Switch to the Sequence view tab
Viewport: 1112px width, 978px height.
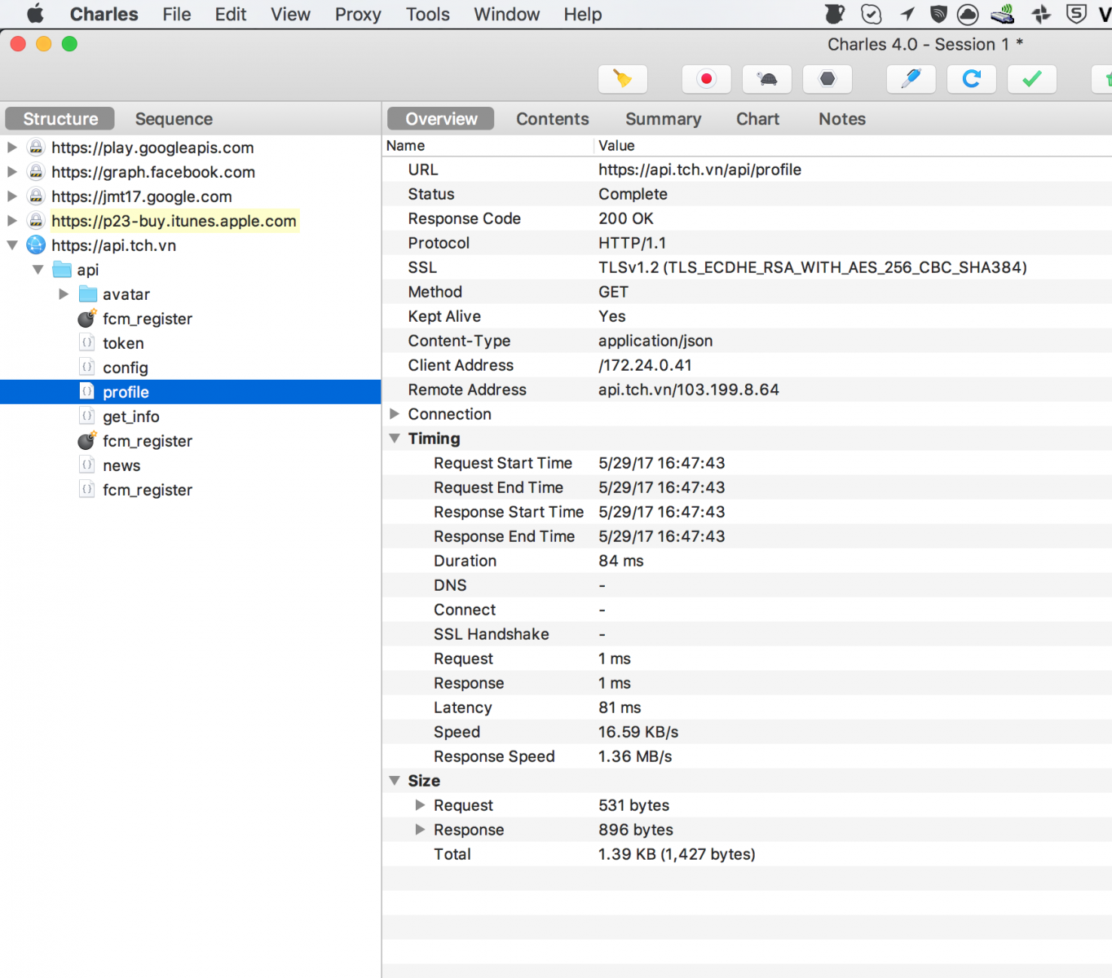(174, 119)
